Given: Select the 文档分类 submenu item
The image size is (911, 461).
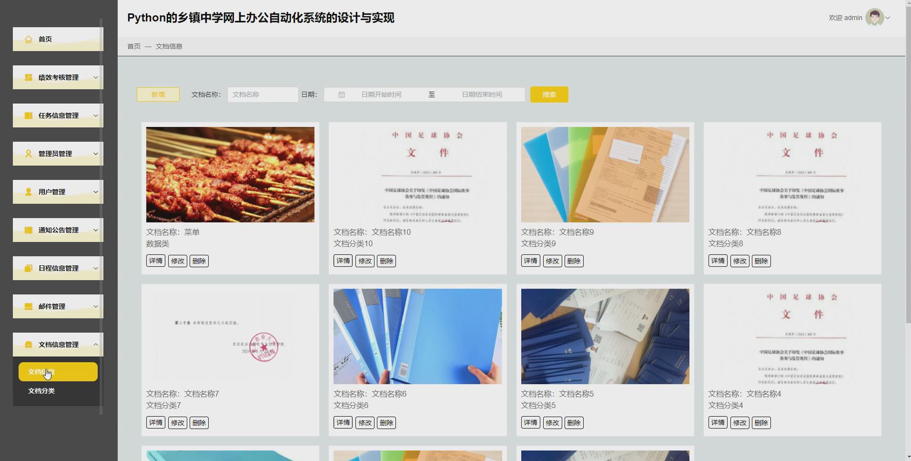Looking at the screenshot, I should click(x=41, y=391).
